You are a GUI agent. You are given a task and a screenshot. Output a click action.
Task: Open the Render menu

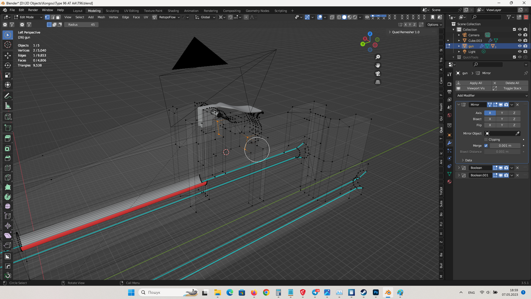tap(33, 10)
